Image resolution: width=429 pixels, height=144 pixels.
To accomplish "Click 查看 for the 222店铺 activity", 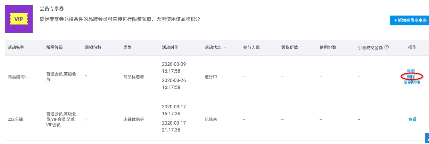I will click(412, 119).
